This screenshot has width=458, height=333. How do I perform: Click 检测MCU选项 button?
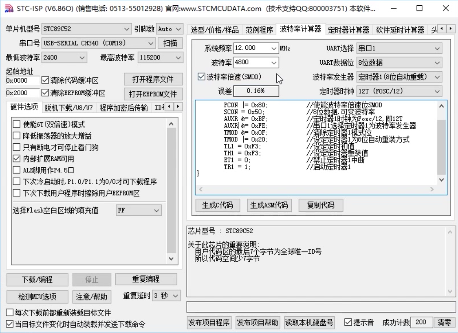(x=37, y=297)
